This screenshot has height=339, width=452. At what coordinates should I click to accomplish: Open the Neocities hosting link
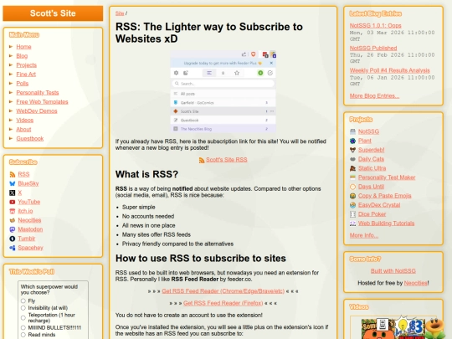pos(415,283)
